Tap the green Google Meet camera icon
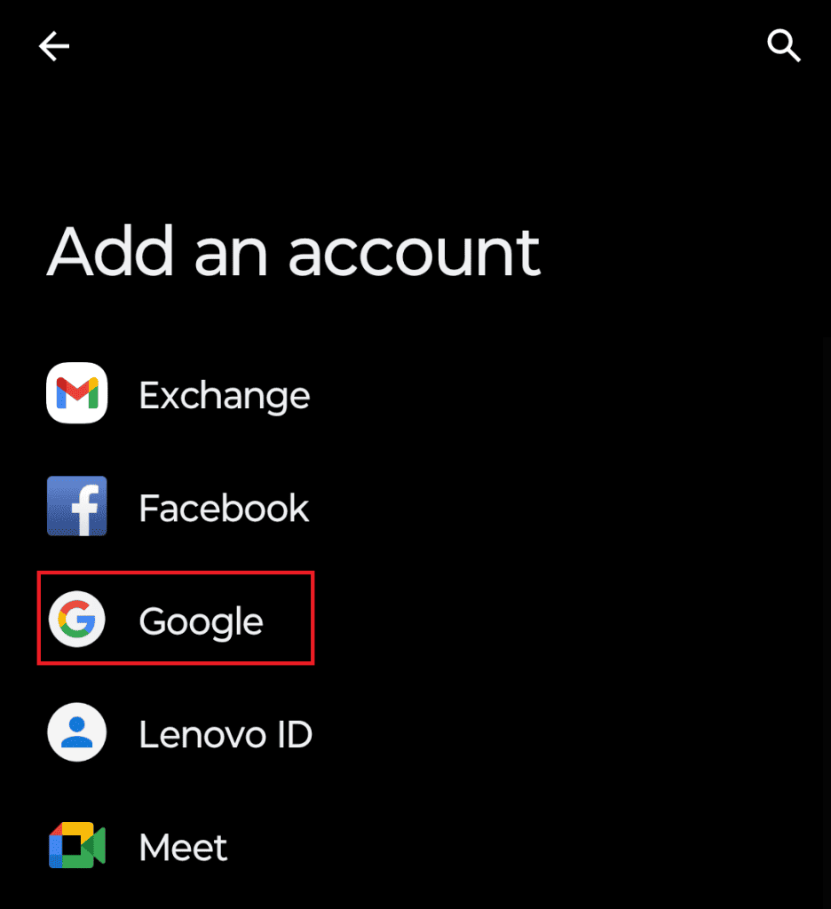 pyautogui.click(x=76, y=846)
